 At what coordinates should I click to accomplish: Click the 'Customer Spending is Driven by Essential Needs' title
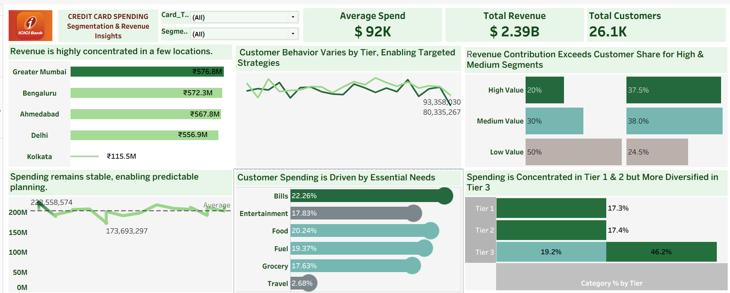coord(336,177)
